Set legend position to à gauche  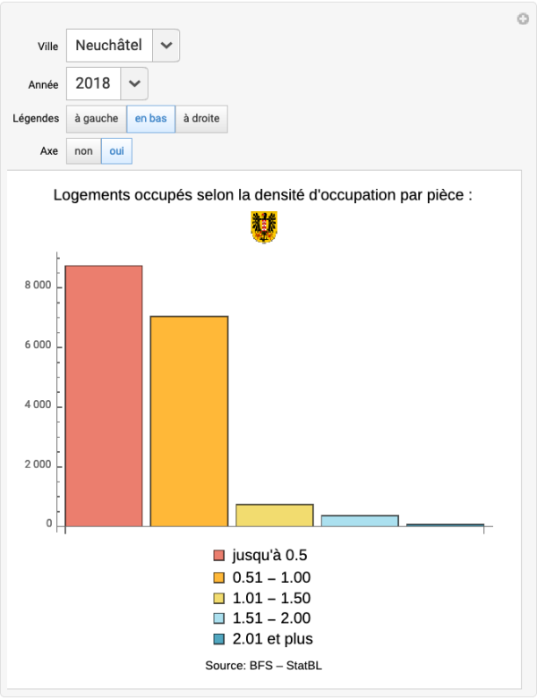[96, 118]
